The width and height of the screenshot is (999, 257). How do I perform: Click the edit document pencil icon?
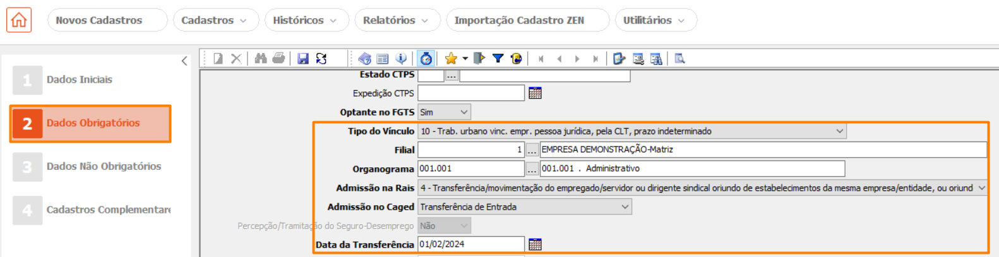pos(619,59)
